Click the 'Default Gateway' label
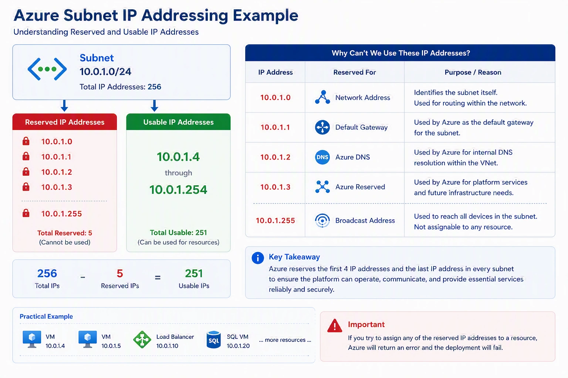The height and width of the screenshot is (378, 568). click(x=362, y=127)
